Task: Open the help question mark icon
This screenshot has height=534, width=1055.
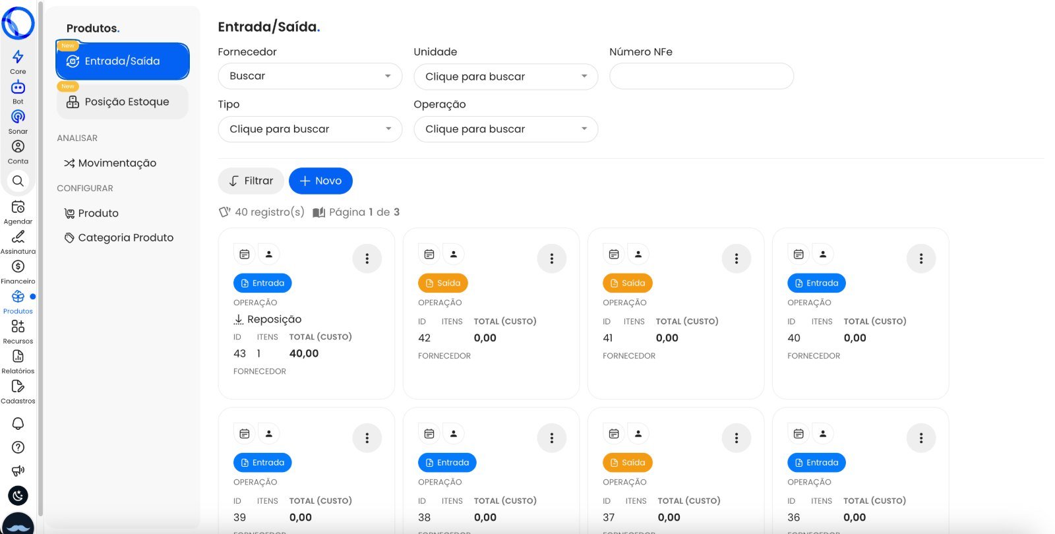Action: [x=18, y=447]
